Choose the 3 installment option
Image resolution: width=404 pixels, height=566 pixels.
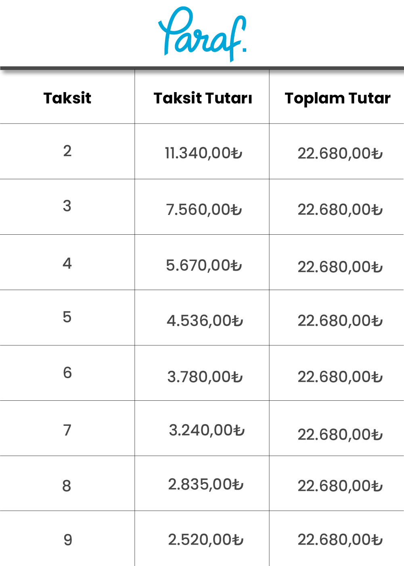point(67,206)
